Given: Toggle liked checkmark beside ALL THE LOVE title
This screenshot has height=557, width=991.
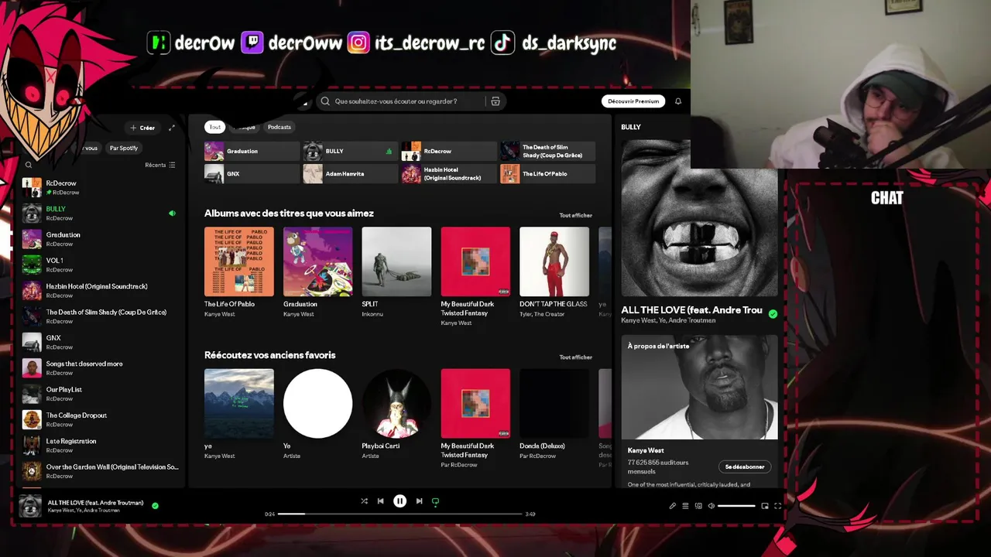Looking at the screenshot, I should point(773,313).
